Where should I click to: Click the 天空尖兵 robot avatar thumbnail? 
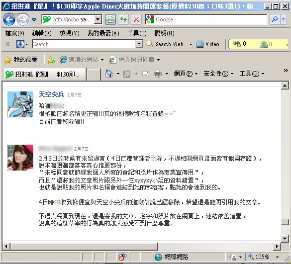[20, 104]
